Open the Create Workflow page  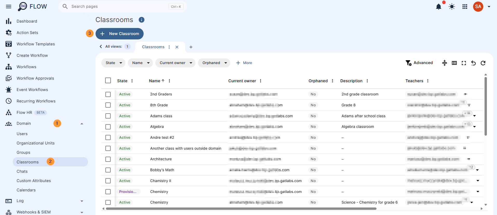pos(32,56)
